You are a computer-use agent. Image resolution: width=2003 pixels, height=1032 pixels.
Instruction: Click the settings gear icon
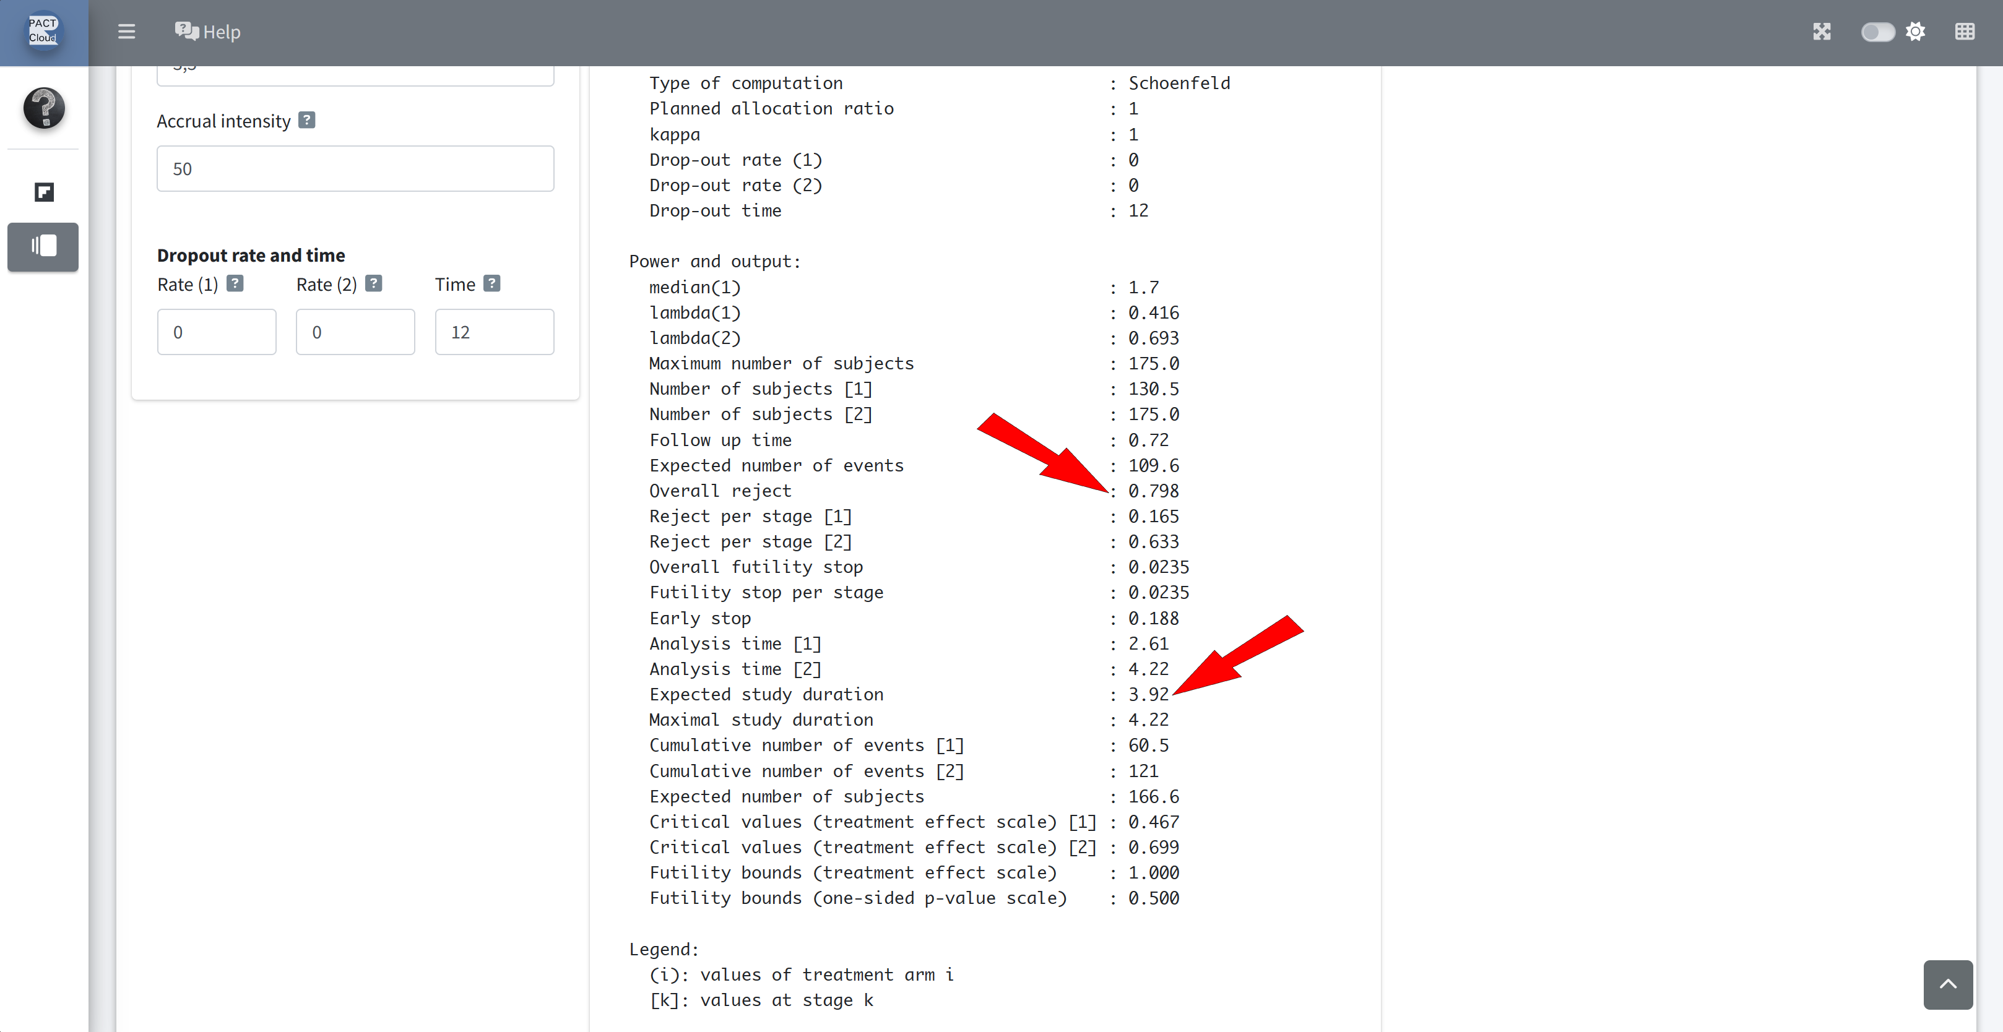1916,32
